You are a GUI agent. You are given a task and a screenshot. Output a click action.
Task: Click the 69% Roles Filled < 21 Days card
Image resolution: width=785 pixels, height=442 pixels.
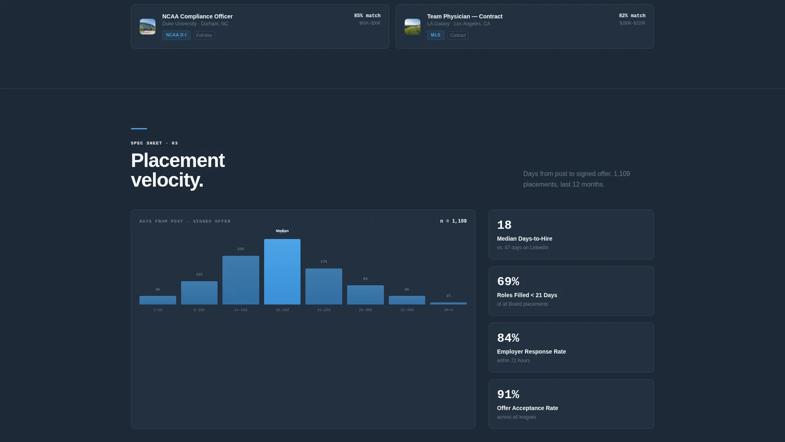point(571,291)
